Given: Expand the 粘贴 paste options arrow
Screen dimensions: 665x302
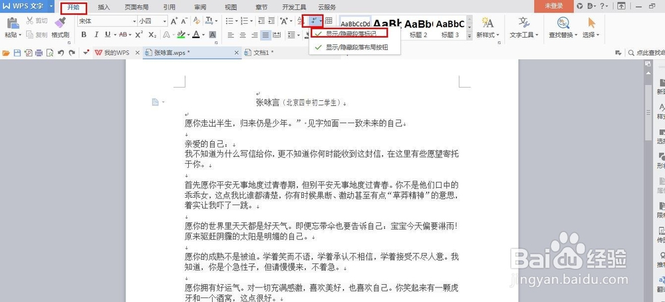Looking at the screenshot, I should coord(20,35).
